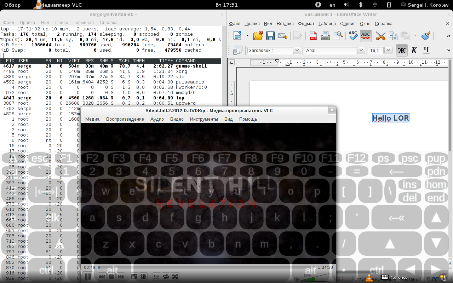
Task: Expand the font size 16,1 dropdown arrow
Action: pyautogui.click(x=388, y=50)
